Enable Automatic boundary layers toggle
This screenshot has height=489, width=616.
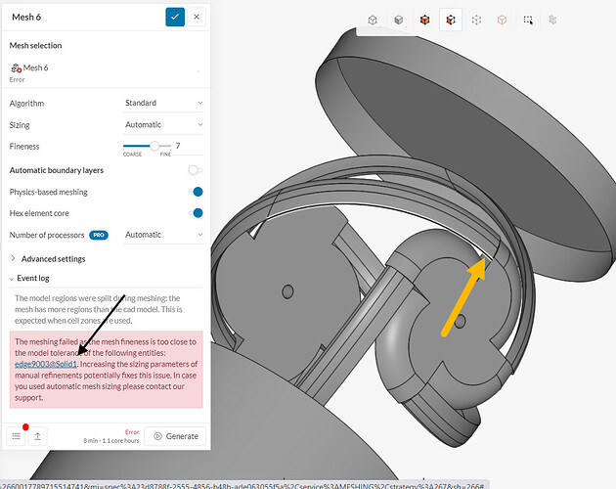point(196,170)
